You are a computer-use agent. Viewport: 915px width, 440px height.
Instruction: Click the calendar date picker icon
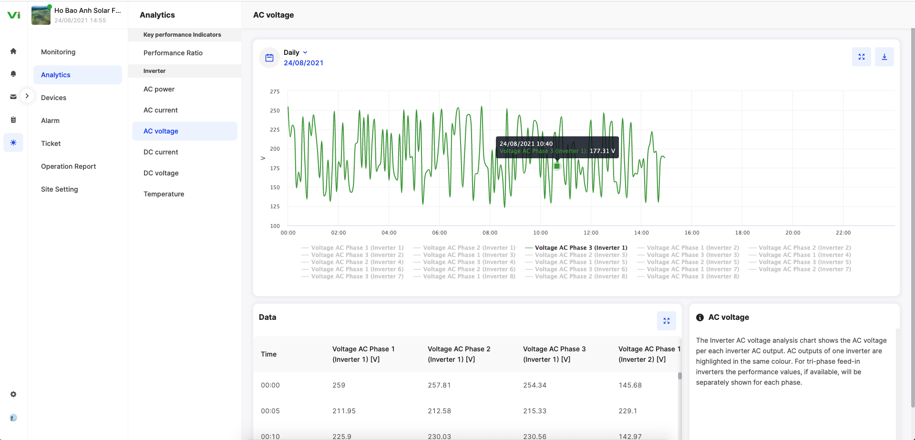(x=269, y=58)
